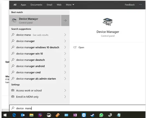Select Device Manager best match result
The width and height of the screenshot is (146, 118).
pos(35,20)
